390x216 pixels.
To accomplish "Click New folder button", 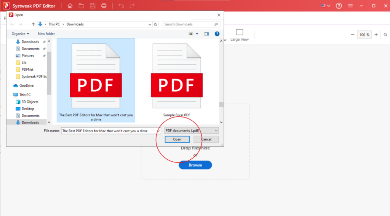I will (x=46, y=34).
